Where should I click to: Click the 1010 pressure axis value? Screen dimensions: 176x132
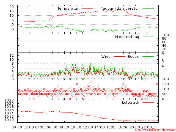[x=9, y=120]
